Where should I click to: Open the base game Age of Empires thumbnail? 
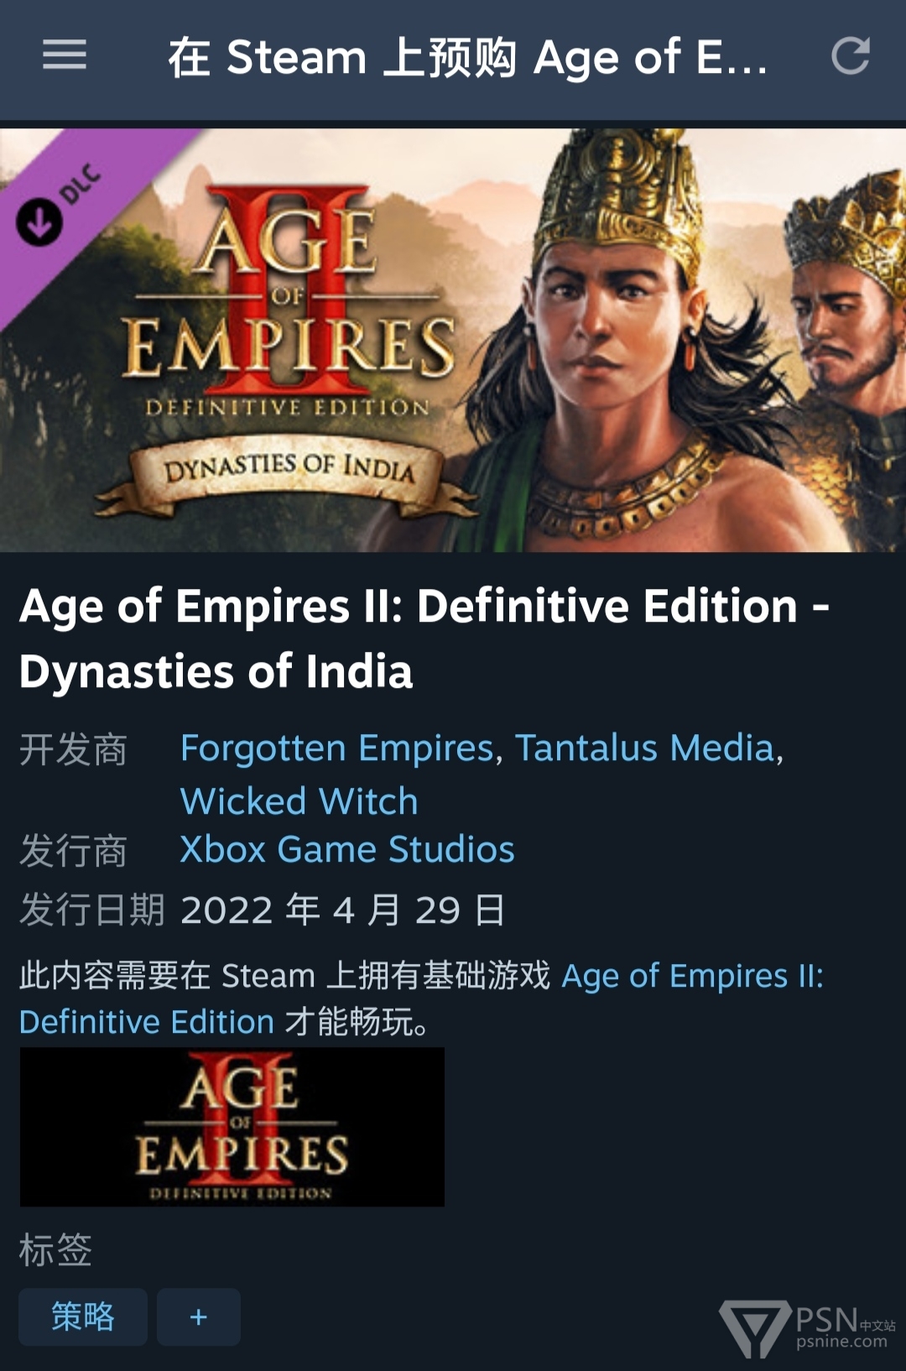point(232,1127)
